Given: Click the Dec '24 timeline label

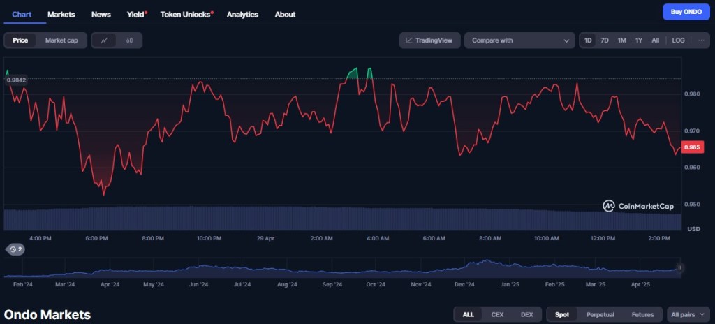Looking at the screenshot, I should point(464,284).
